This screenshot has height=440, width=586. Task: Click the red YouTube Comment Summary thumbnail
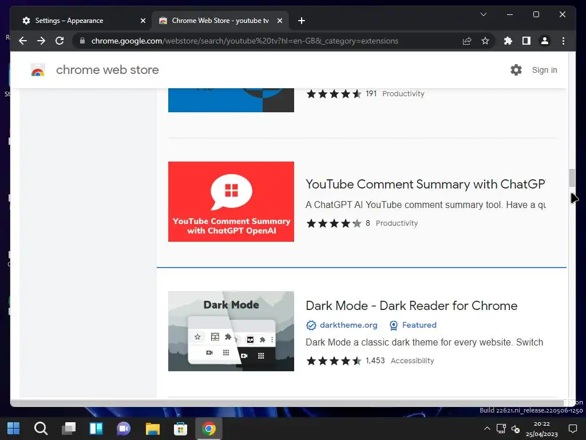click(231, 202)
